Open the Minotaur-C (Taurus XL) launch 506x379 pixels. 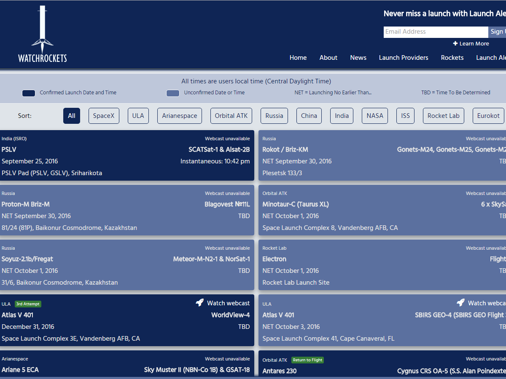pos(296,204)
